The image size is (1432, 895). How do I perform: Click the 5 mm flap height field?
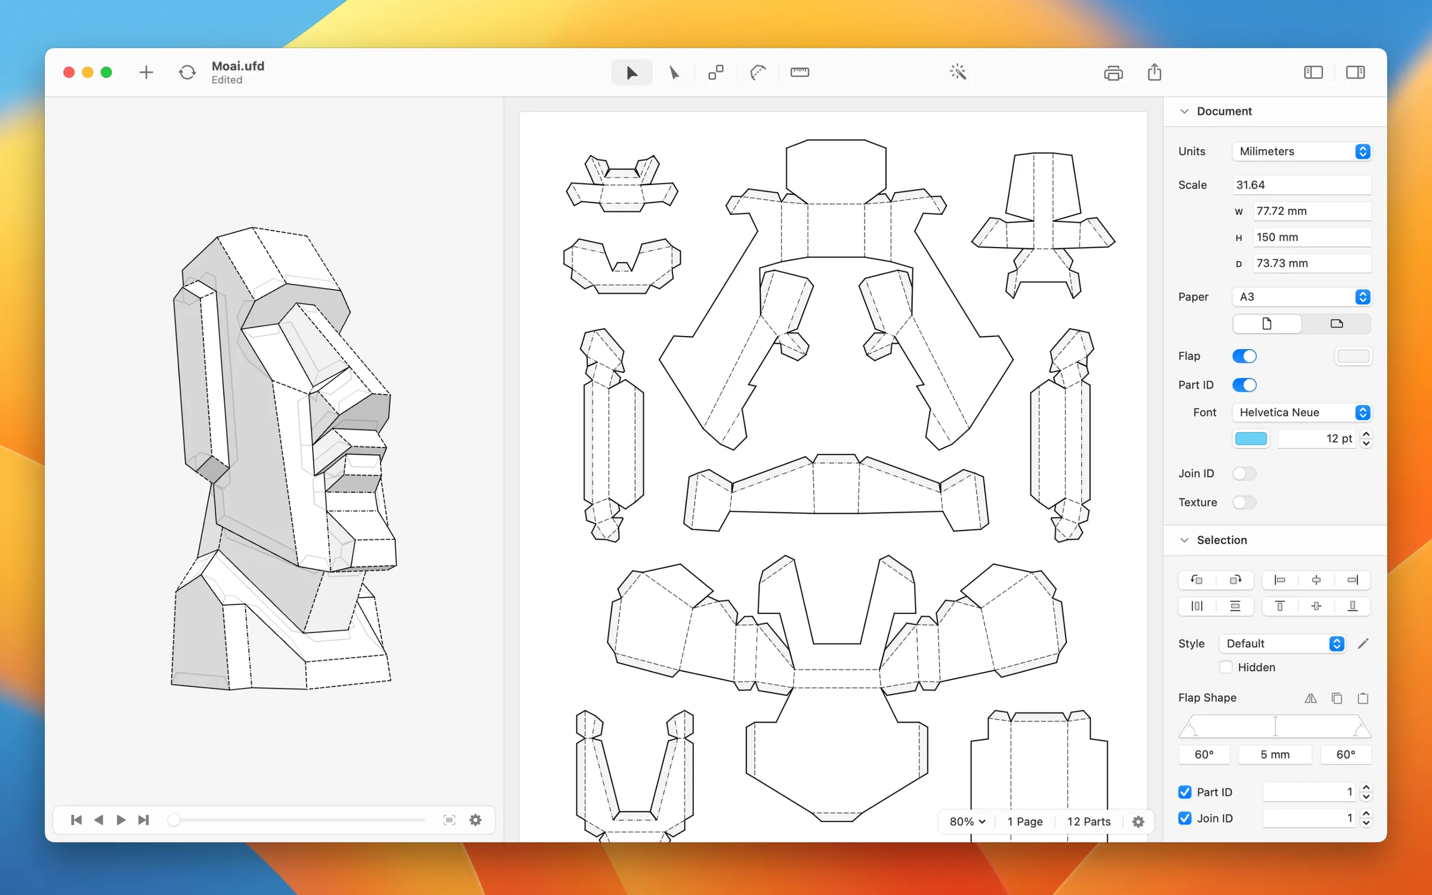pyautogui.click(x=1275, y=754)
